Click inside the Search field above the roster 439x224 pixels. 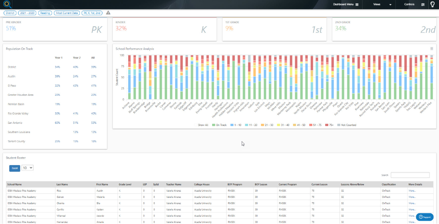point(410,175)
